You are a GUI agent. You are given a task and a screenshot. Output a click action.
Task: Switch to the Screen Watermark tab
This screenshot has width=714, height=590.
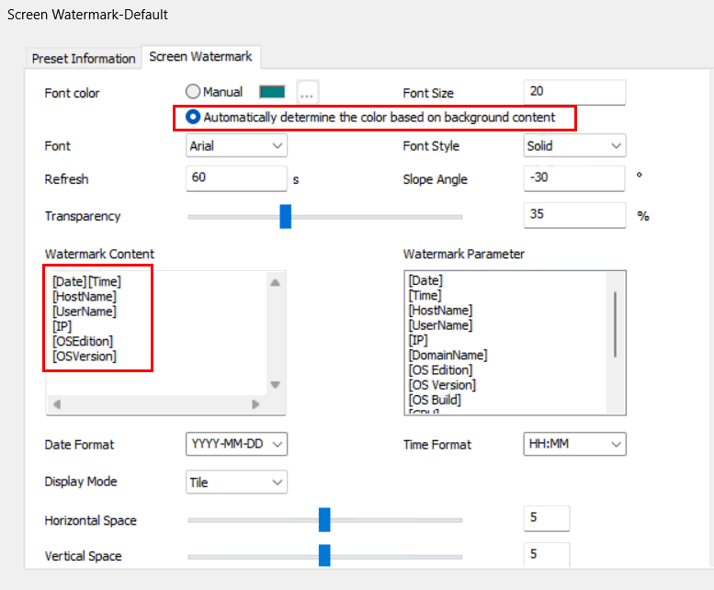pyautogui.click(x=200, y=56)
